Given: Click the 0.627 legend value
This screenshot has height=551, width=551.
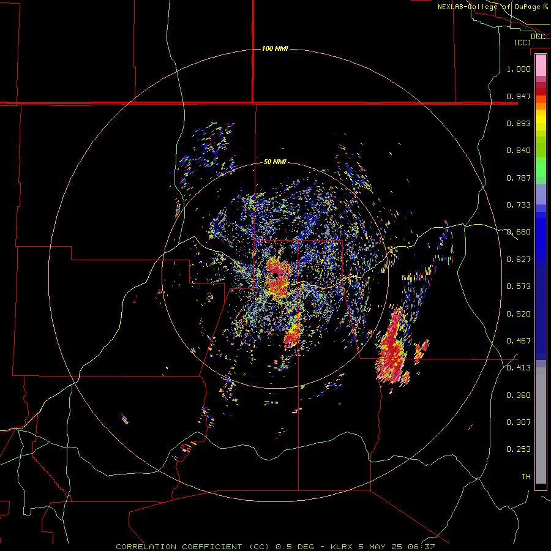Looking at the screenshot, I should pos(519,260).
